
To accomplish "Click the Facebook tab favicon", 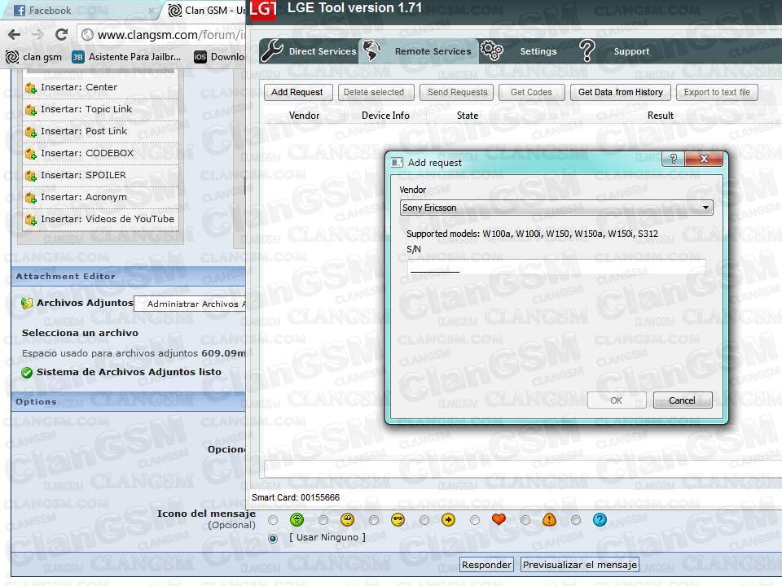I will (x=20, y=10).
